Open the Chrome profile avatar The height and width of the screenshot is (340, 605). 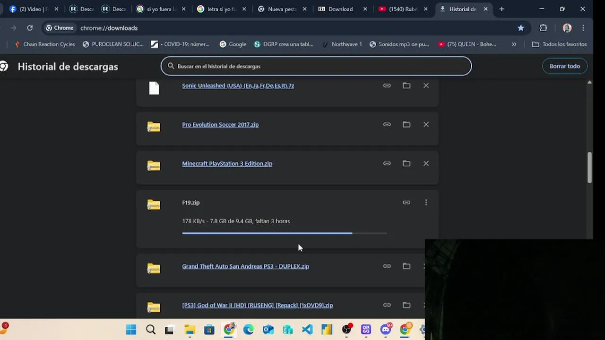(x=567, y=28)
